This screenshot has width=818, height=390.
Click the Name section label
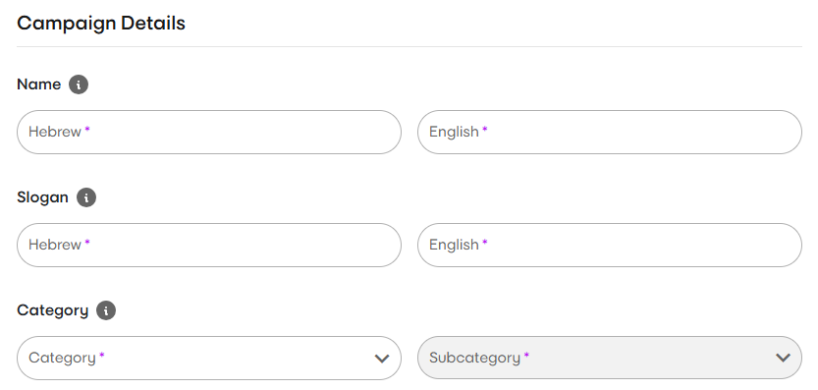pos(38,84)
